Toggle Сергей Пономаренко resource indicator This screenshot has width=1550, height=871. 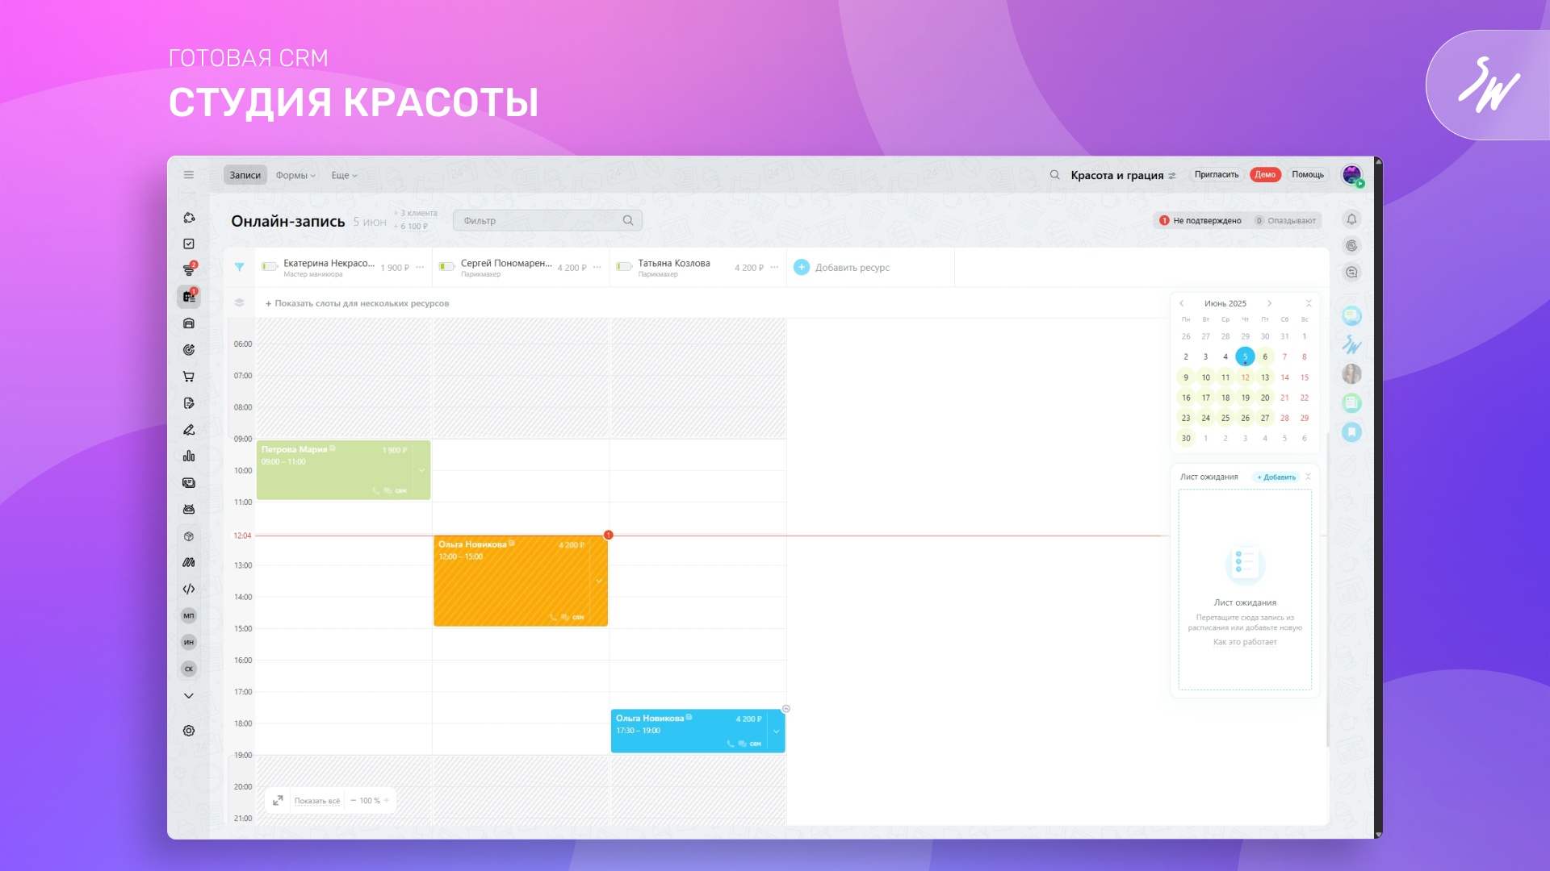(446, 267)
